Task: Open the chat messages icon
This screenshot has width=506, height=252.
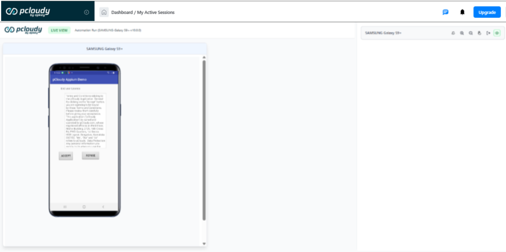Action: (x=445, y=12)
